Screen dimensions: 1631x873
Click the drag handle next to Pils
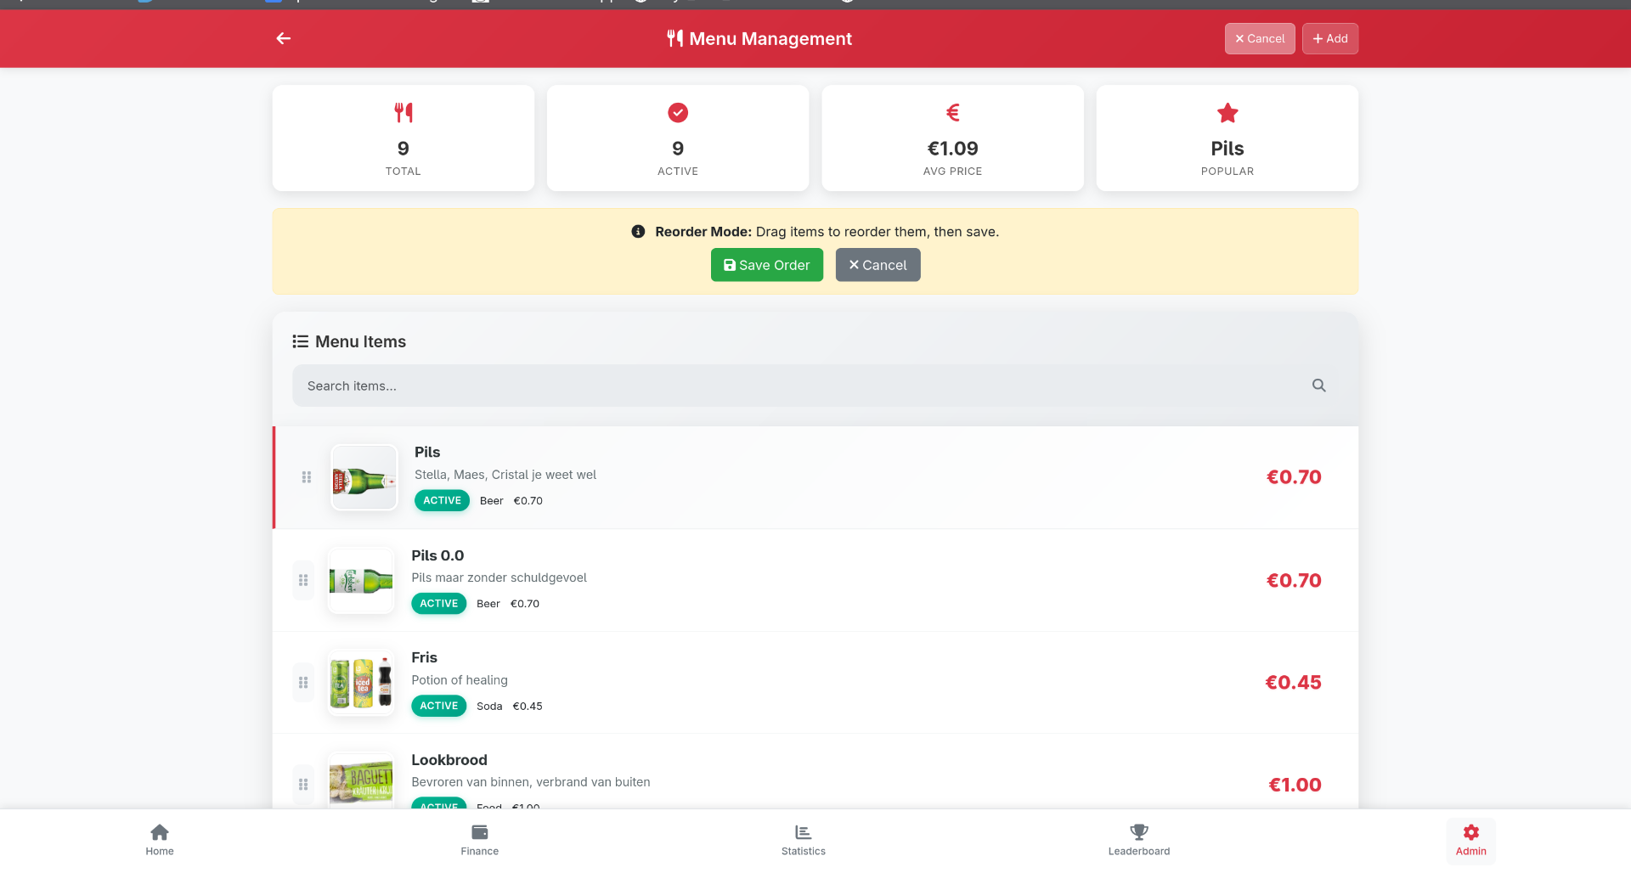(x=306, y=477)
